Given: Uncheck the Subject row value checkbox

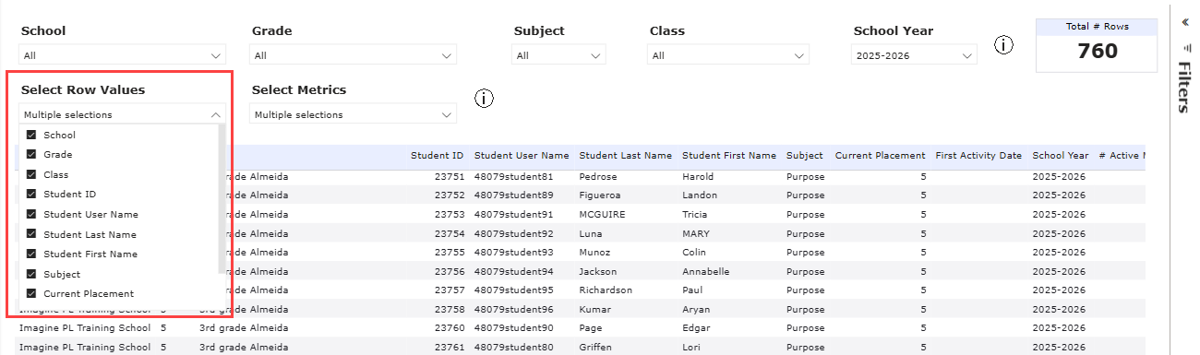Looking at the screenshot, I should pyautogui.click(x=31, y=274).
